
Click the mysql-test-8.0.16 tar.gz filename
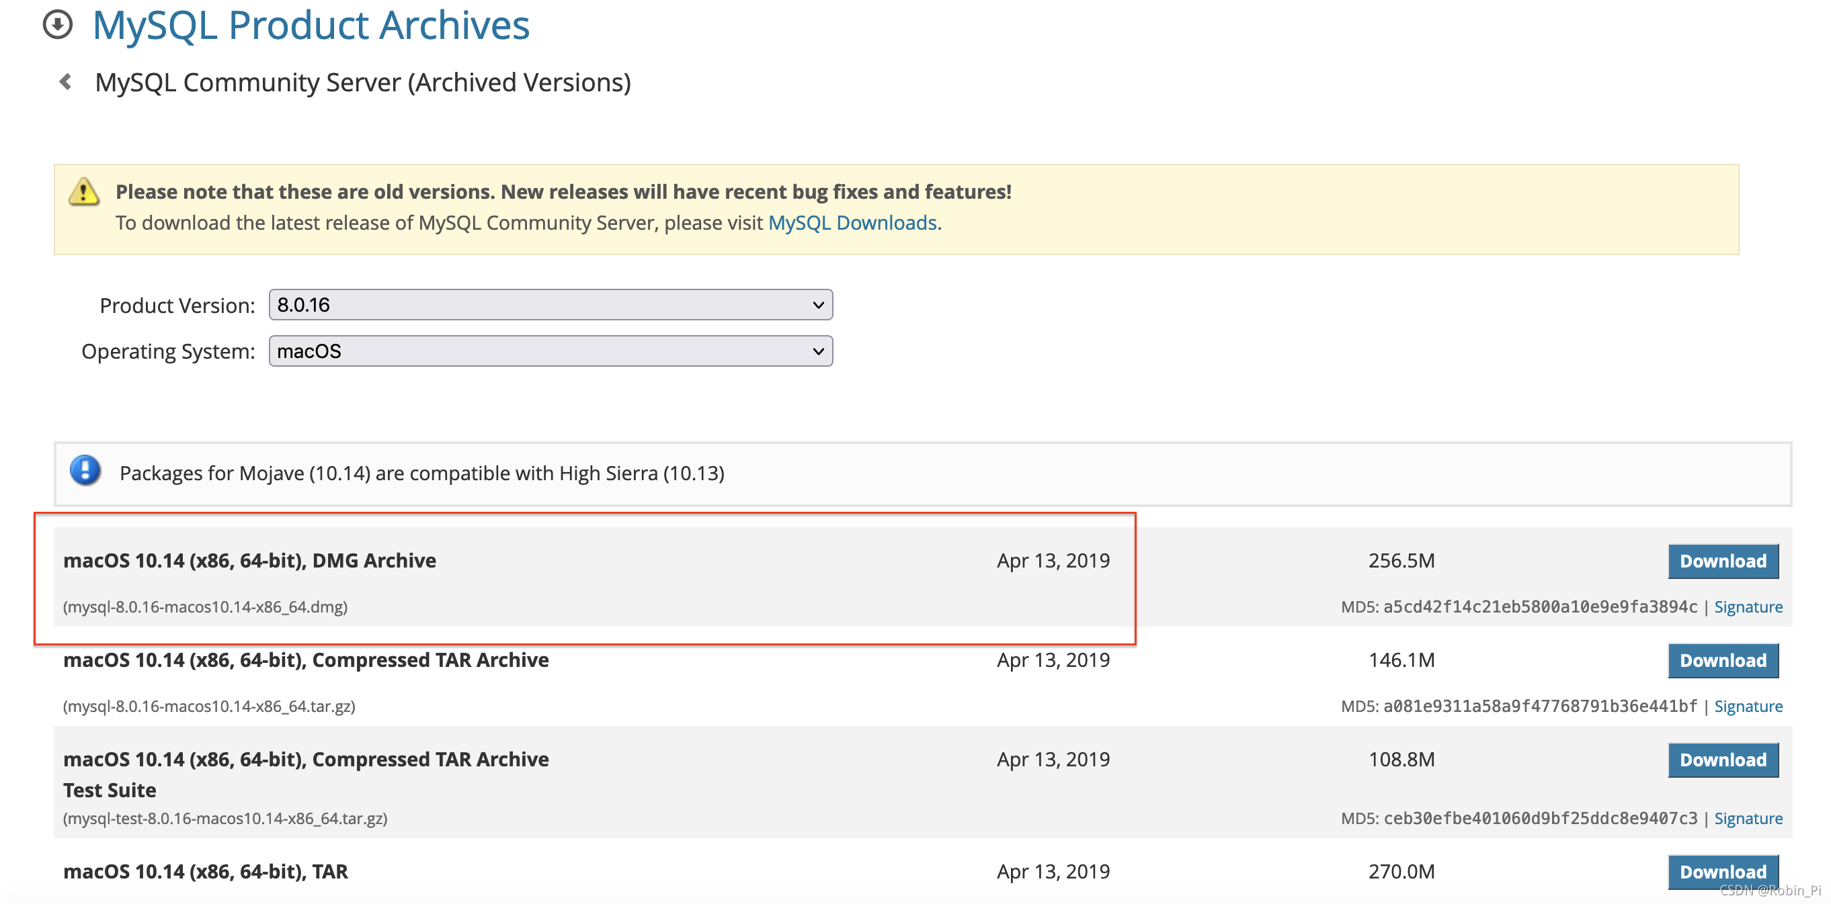tap(225, 819)
